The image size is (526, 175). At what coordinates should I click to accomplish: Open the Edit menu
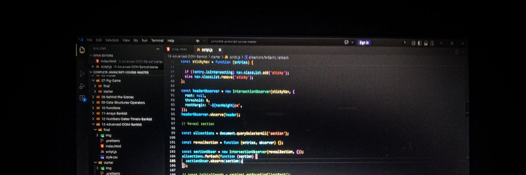99,40
